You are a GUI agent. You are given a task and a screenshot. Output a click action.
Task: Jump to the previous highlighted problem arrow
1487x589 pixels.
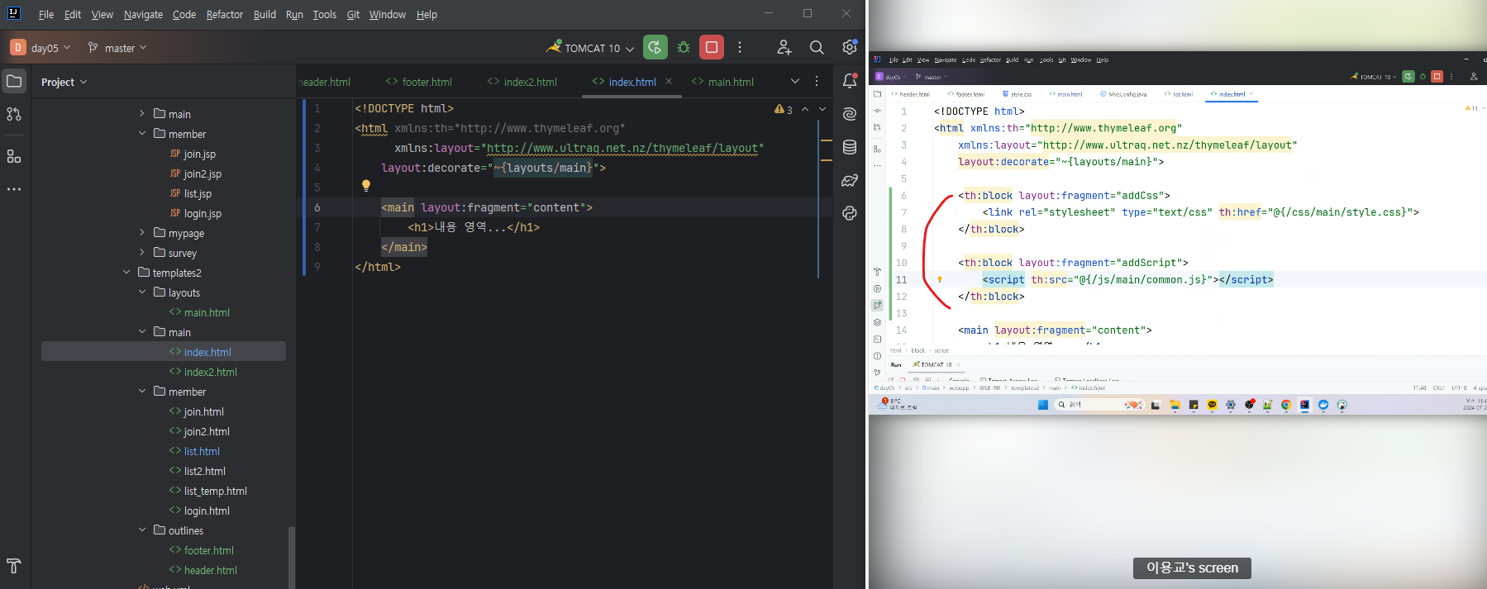(805, 109)
